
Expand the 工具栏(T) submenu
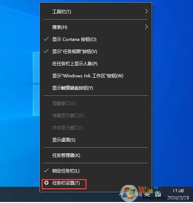[x=96, y=12]
